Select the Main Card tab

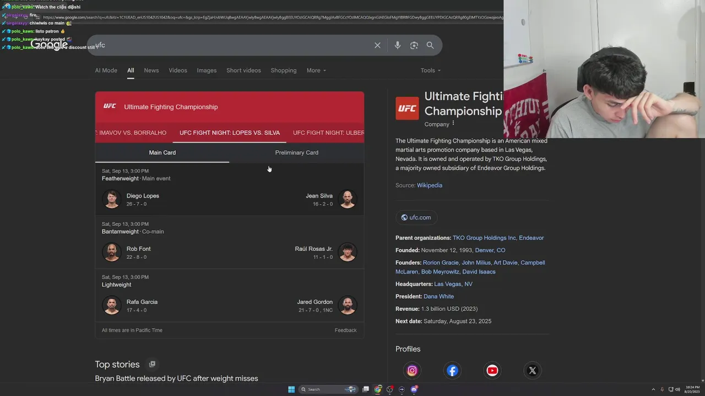pyautogui.click(x=162, y=152)
